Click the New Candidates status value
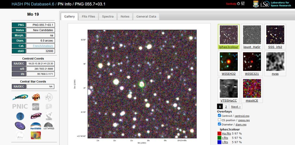The width and height of the screenshot is (295, 145). coord(41,30)
